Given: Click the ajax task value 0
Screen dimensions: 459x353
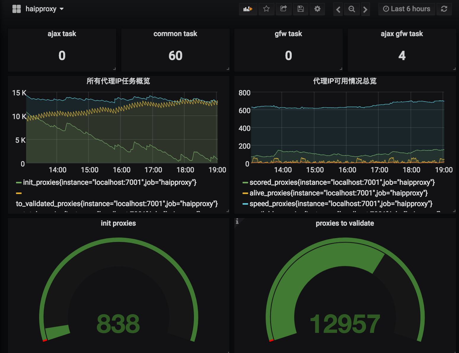Looking at the screenshot, I should coord(62,56).
